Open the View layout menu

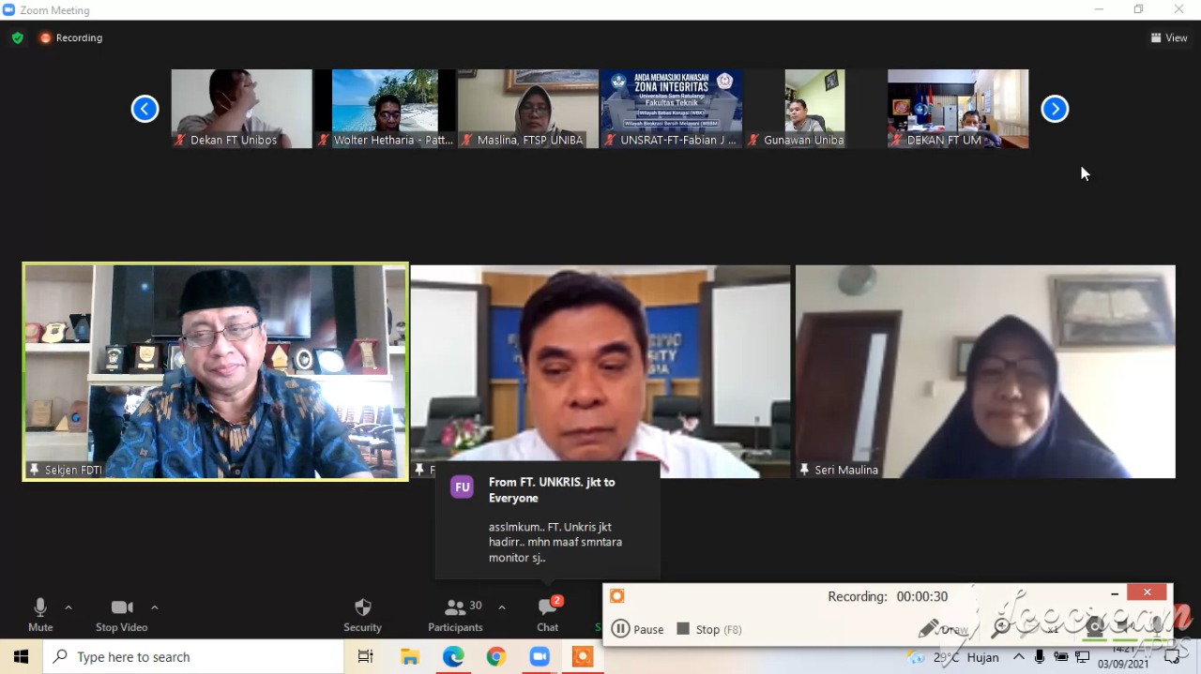[x=1169, y=37]
